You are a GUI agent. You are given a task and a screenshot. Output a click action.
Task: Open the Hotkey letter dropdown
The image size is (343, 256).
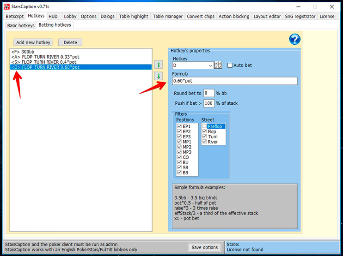pyautogui.click(x=211, y=65)
